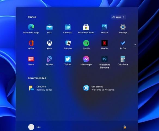Launch the Spotify app
Viewport: 159px width, 131px height.
coord(86,45)
